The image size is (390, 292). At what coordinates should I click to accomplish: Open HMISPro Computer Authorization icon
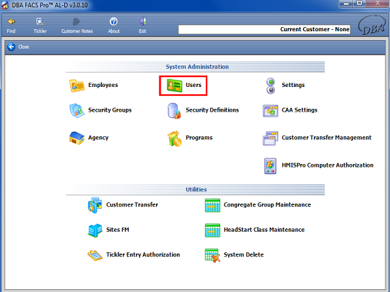click(270, 166)
